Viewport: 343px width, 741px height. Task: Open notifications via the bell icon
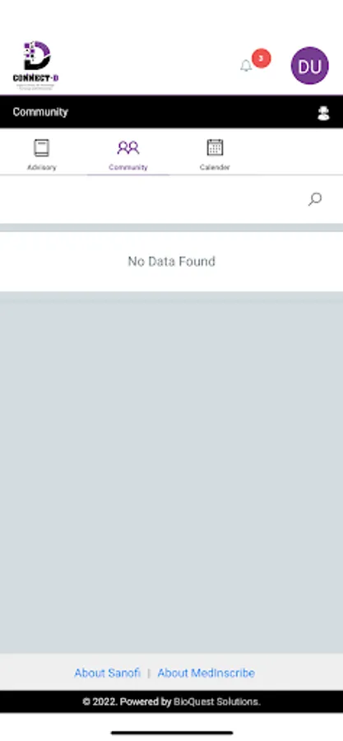[246, 66]
